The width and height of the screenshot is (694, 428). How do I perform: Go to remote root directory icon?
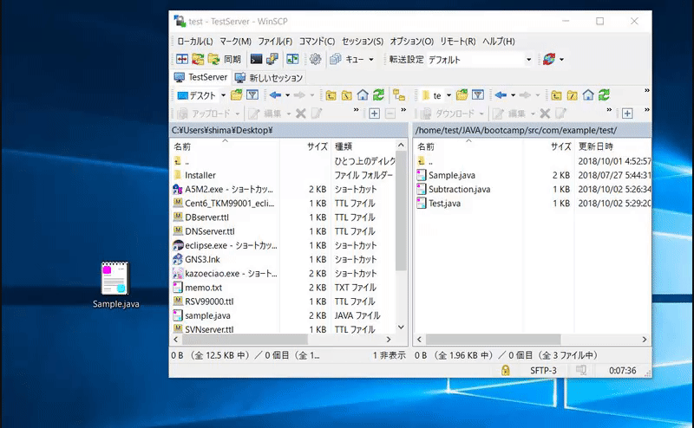(573, 95)
